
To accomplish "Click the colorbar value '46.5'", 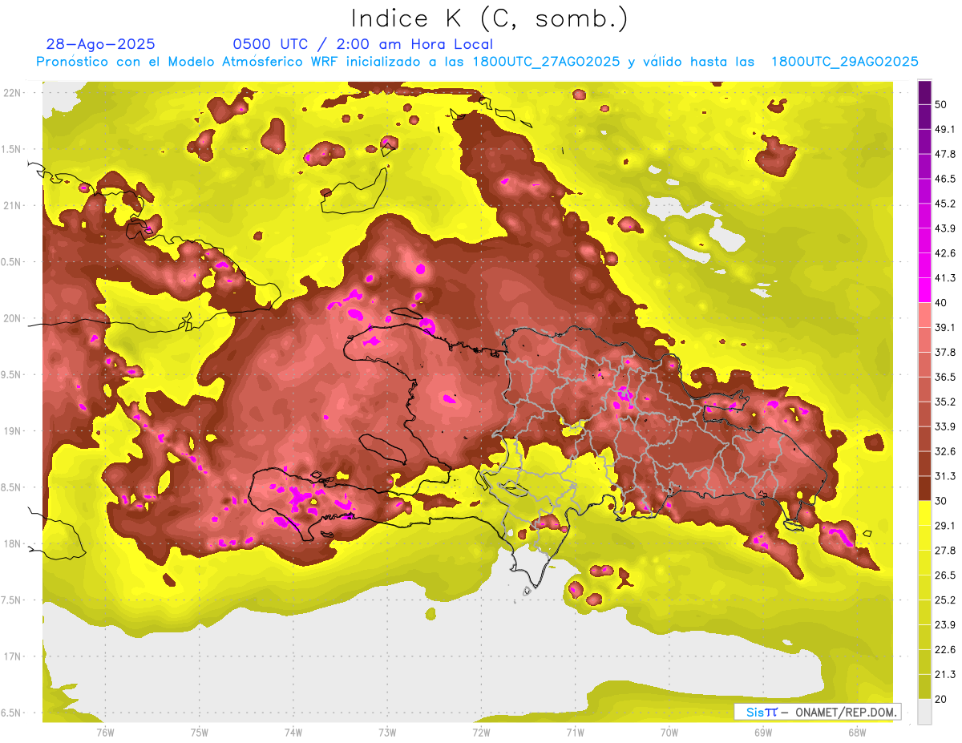I will click(944, 179).
